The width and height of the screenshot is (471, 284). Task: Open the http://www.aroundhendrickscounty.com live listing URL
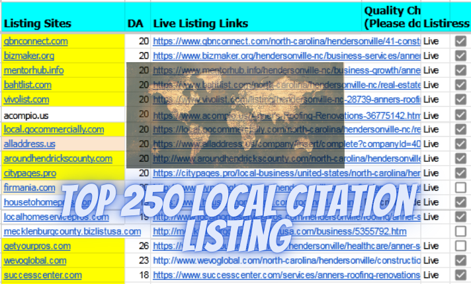[286, 159]
